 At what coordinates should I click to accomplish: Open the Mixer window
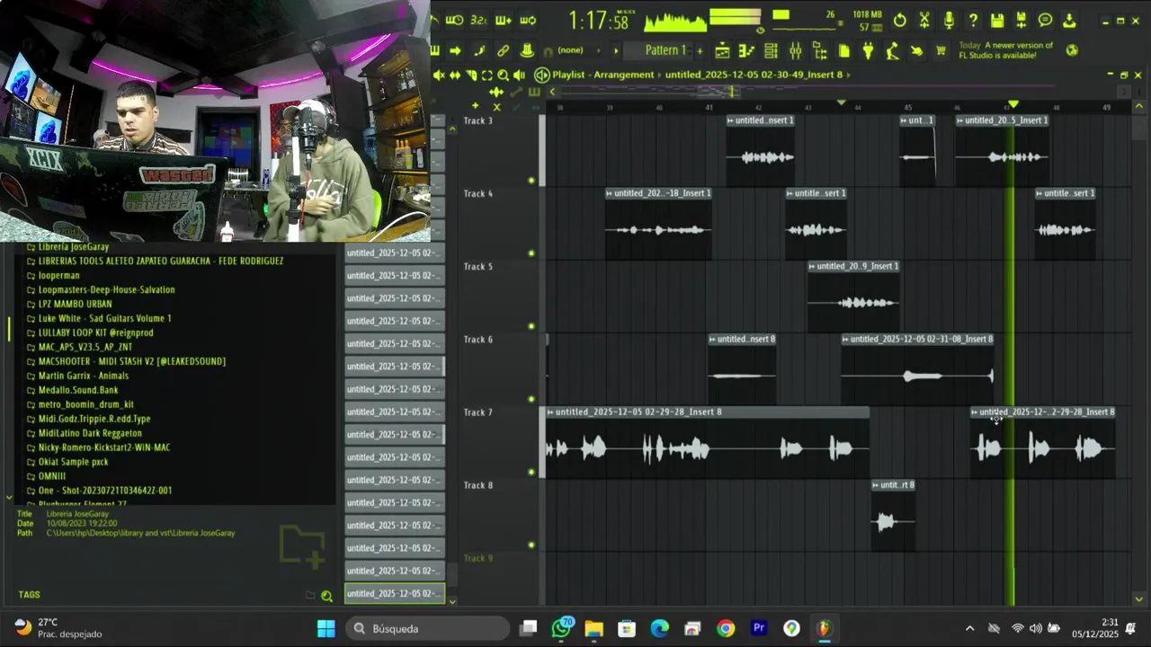pos(795,51)
